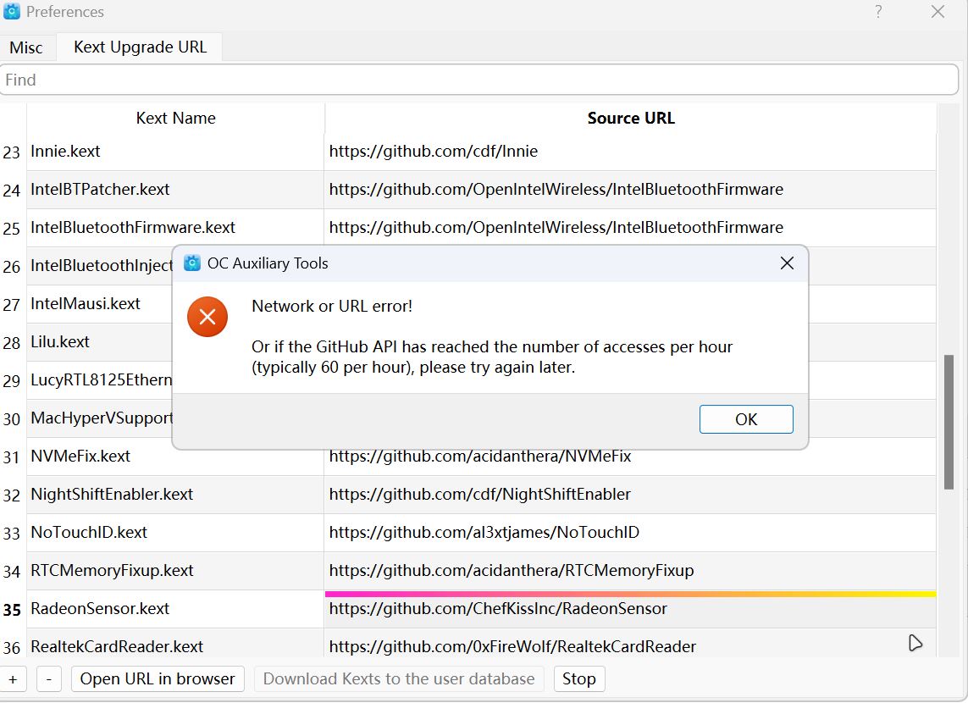The image size is (968, 703).
Task: Click the Kext Name column header
Action: coord(175,119)
